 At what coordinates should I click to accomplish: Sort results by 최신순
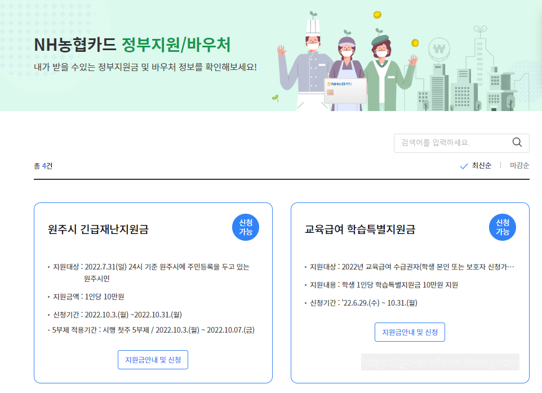click(x=481, y=166)
